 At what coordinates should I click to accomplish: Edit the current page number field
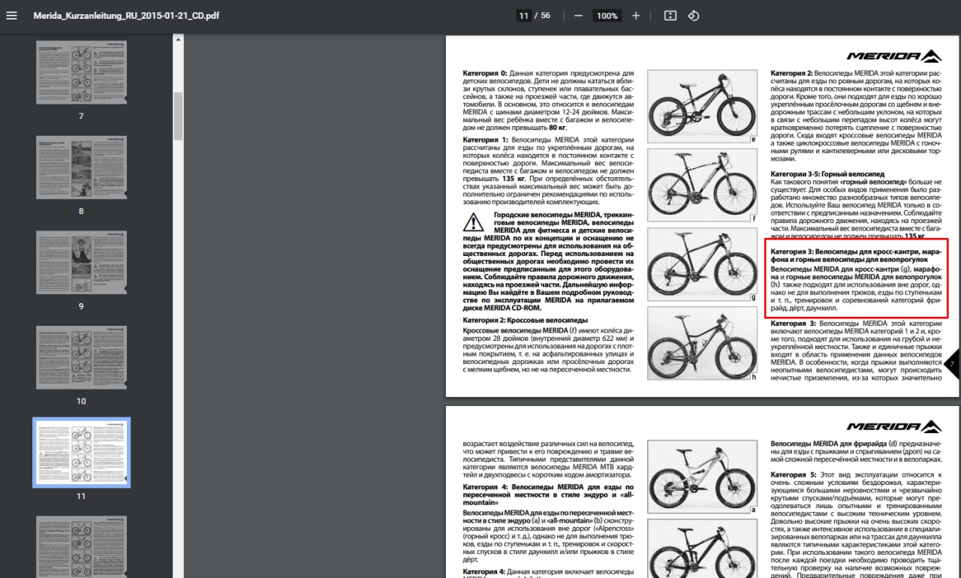(524, 16)
